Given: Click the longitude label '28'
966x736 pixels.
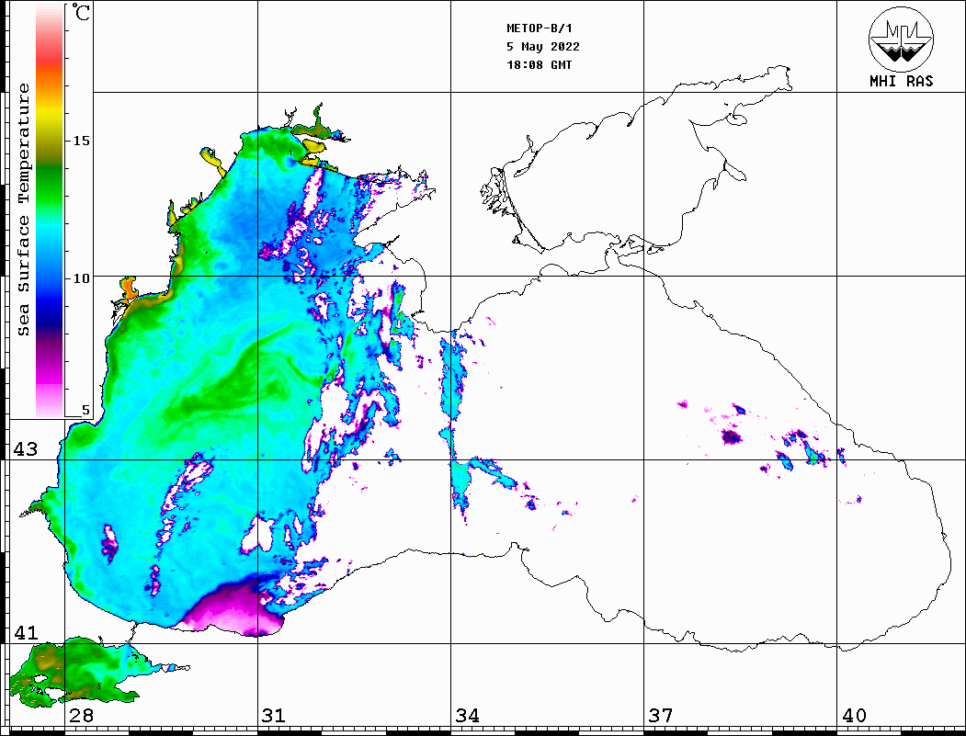Looking at the screenshot, I should pos(81,715).
